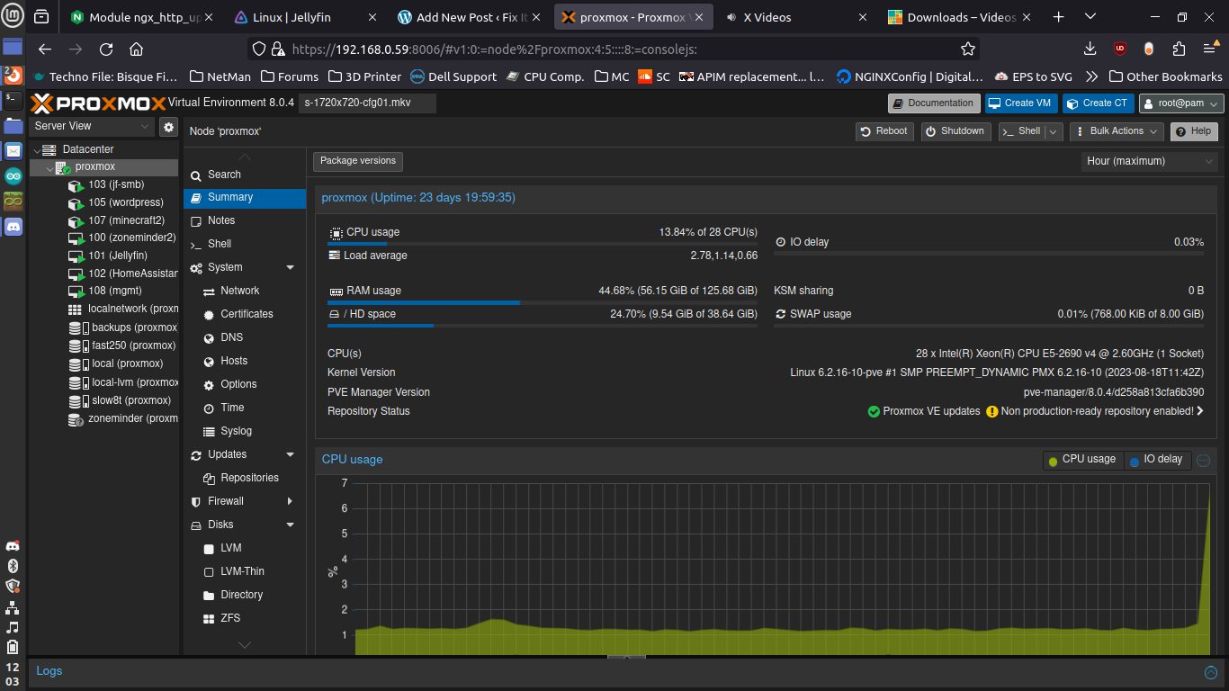Click the Time clock icon

point(209,408)
